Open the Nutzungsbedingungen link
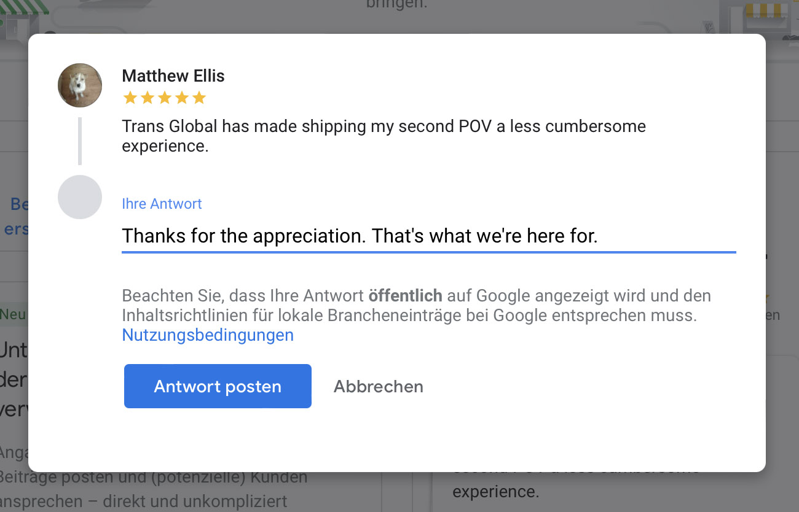Image resolution: width=799 pixels, height=512 pixels. (x=208, y=335)
